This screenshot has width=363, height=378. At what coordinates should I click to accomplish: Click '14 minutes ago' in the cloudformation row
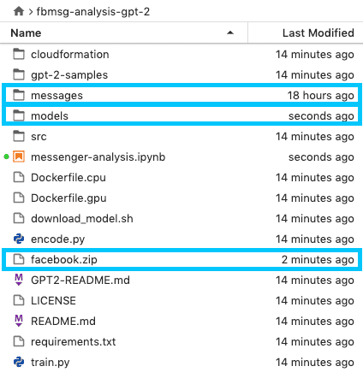(315, 55)
